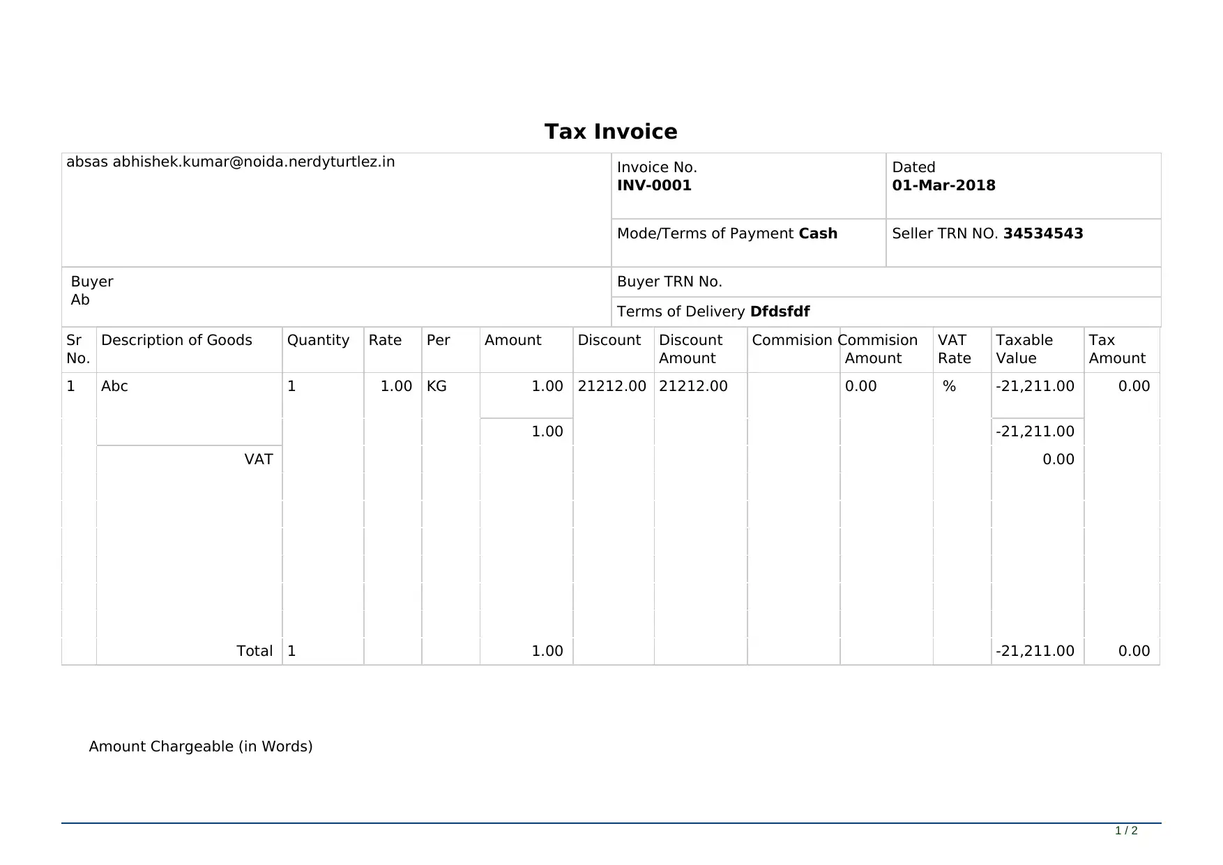Image resolution: width=1223 pixels, height=865 pixels.
Task: Click total amount 1.00 in Total row
Action: [547, 651]
